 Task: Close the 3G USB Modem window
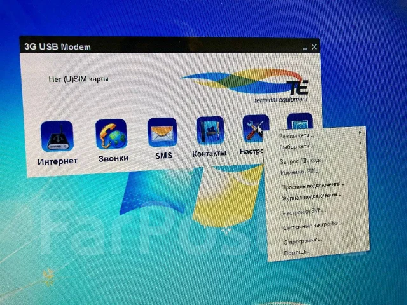pos(314,46)
